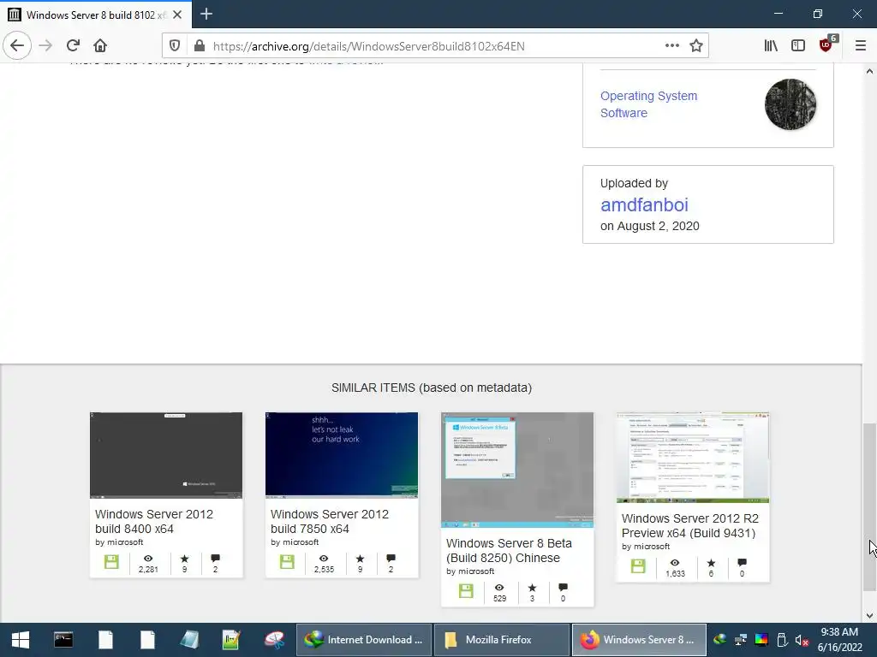Click the network tray icon

pos(741,640)
